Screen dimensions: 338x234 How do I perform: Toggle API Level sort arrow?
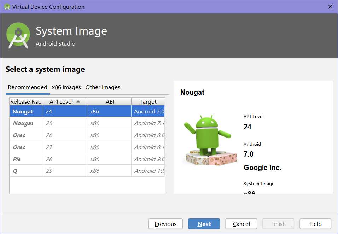point(78,101)
